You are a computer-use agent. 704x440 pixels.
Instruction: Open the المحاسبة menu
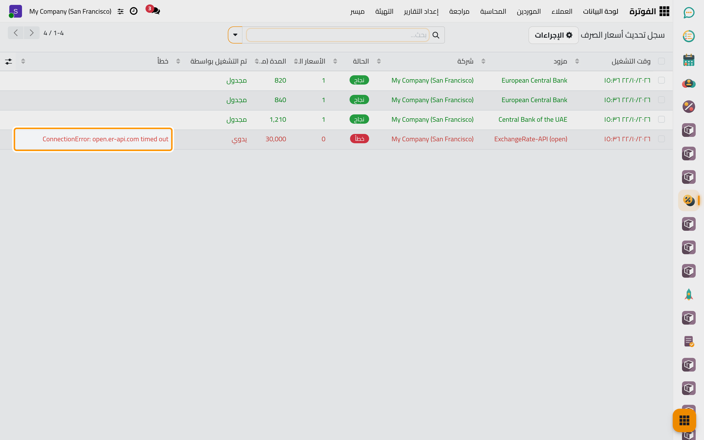click(493, 11)
